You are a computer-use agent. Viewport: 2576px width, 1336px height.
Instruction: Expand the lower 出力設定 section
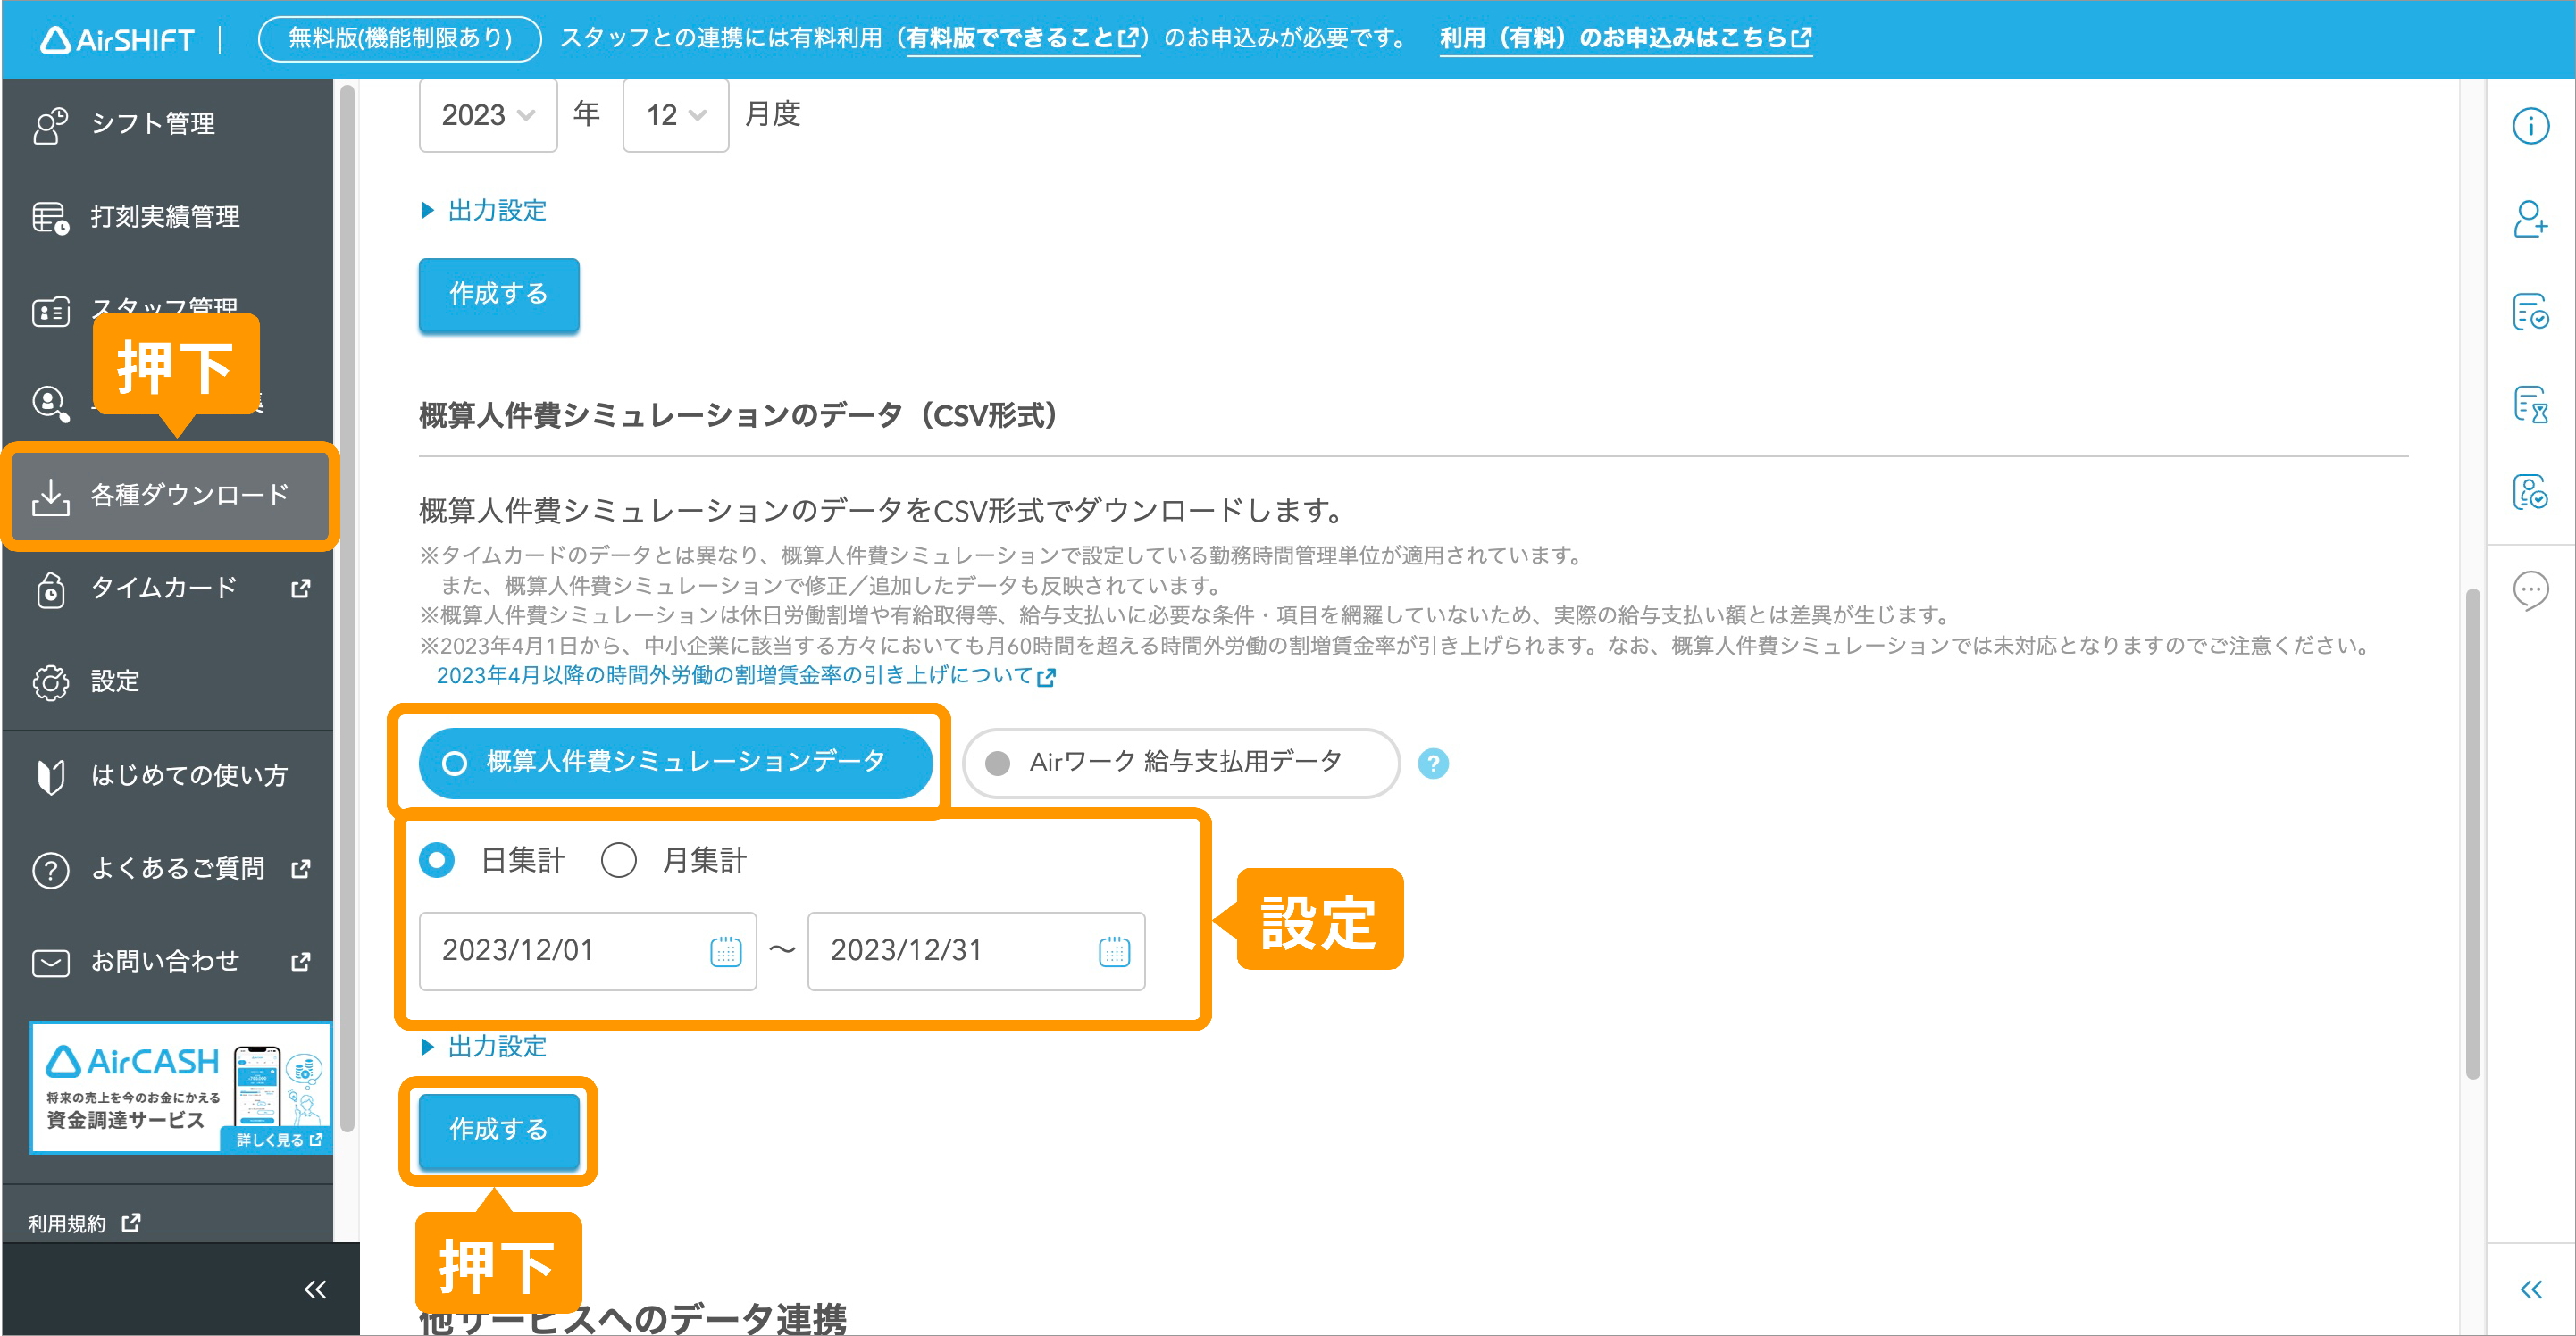click(485, 1047)
